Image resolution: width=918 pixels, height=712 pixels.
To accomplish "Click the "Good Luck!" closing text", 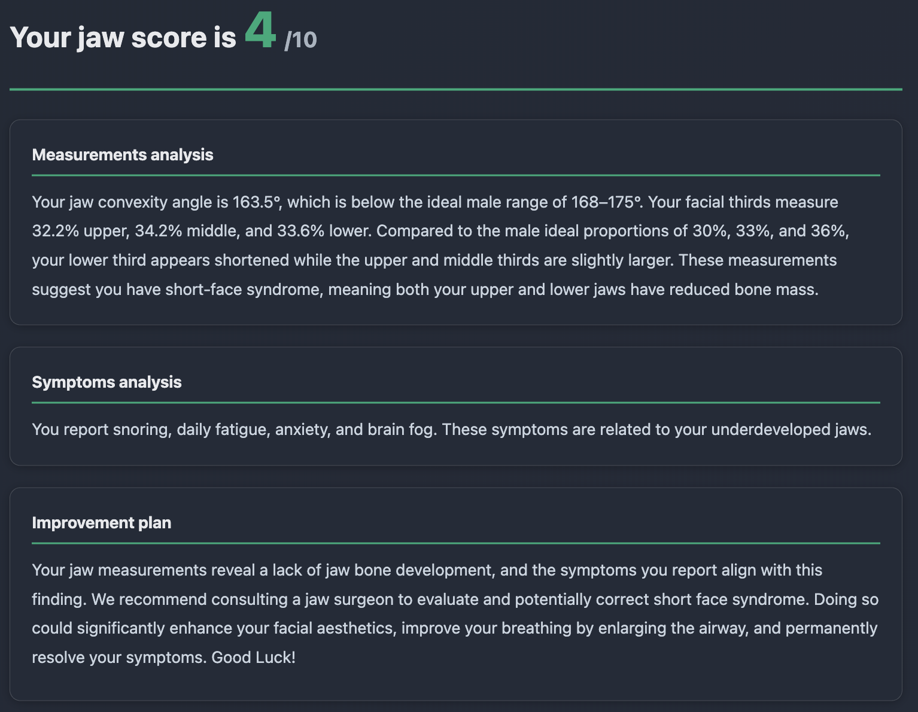I will tap(253, 658).
